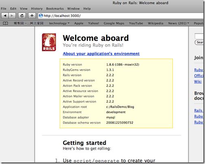Click the Active Resource version label
The height and width of the screenshot is (164, 205).
pos(80,91)
